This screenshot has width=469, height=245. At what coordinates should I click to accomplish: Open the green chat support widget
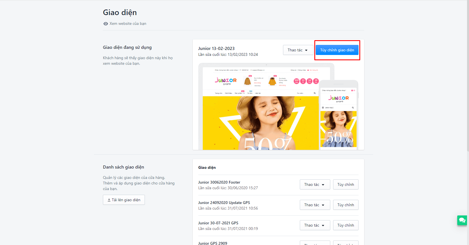click(462, 220)
